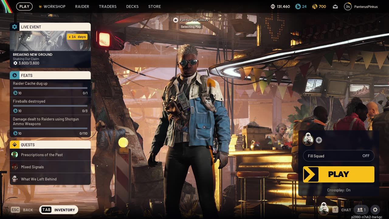Select the Raider Cache dug up feat
389x219 pixels.
pyautogui.click(x=50, y=88)
